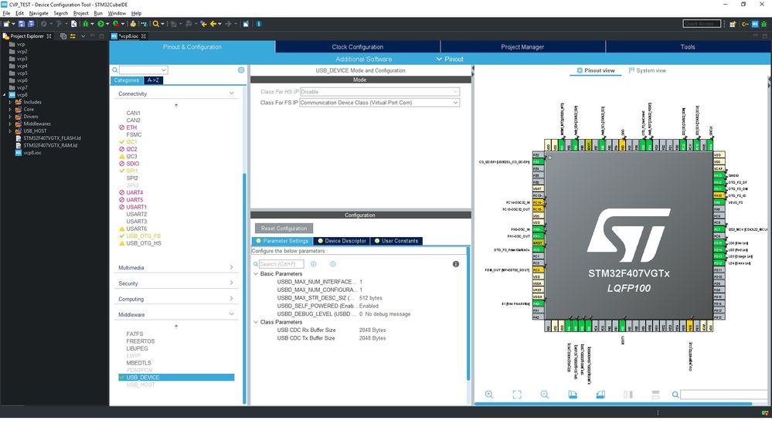Screen dimensions: 772x434
Task: Zoom in on the pinout view
Action: tap(489, 395)
